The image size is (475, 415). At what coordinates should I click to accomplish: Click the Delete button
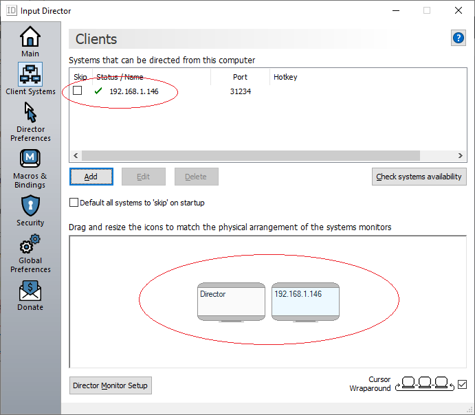(197, 177)
